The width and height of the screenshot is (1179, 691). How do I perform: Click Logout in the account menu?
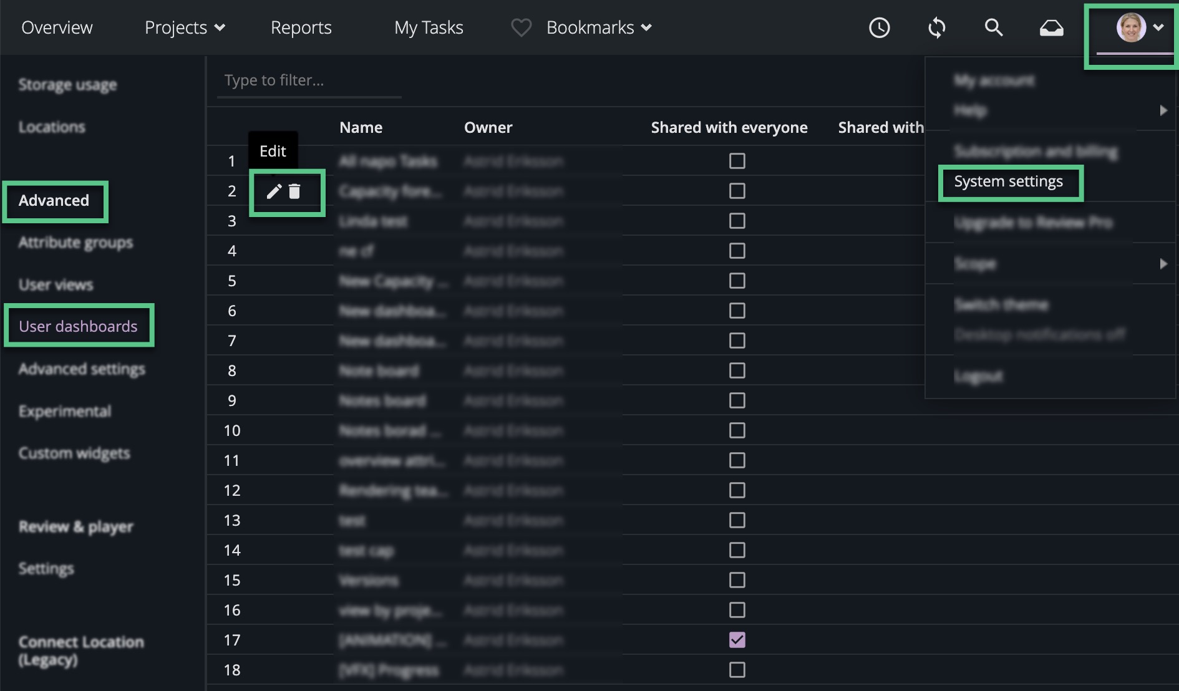[x=979, y=375]
